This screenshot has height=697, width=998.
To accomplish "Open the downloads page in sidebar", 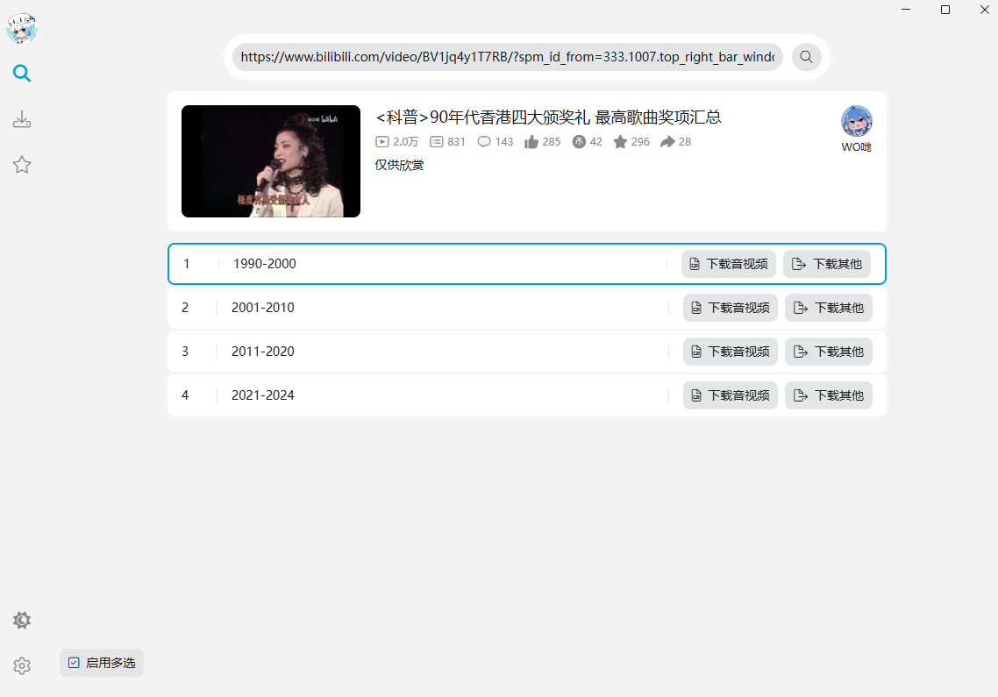I will (22, 119).
